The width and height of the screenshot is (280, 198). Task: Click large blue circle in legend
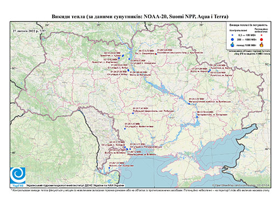pos(232,39)
